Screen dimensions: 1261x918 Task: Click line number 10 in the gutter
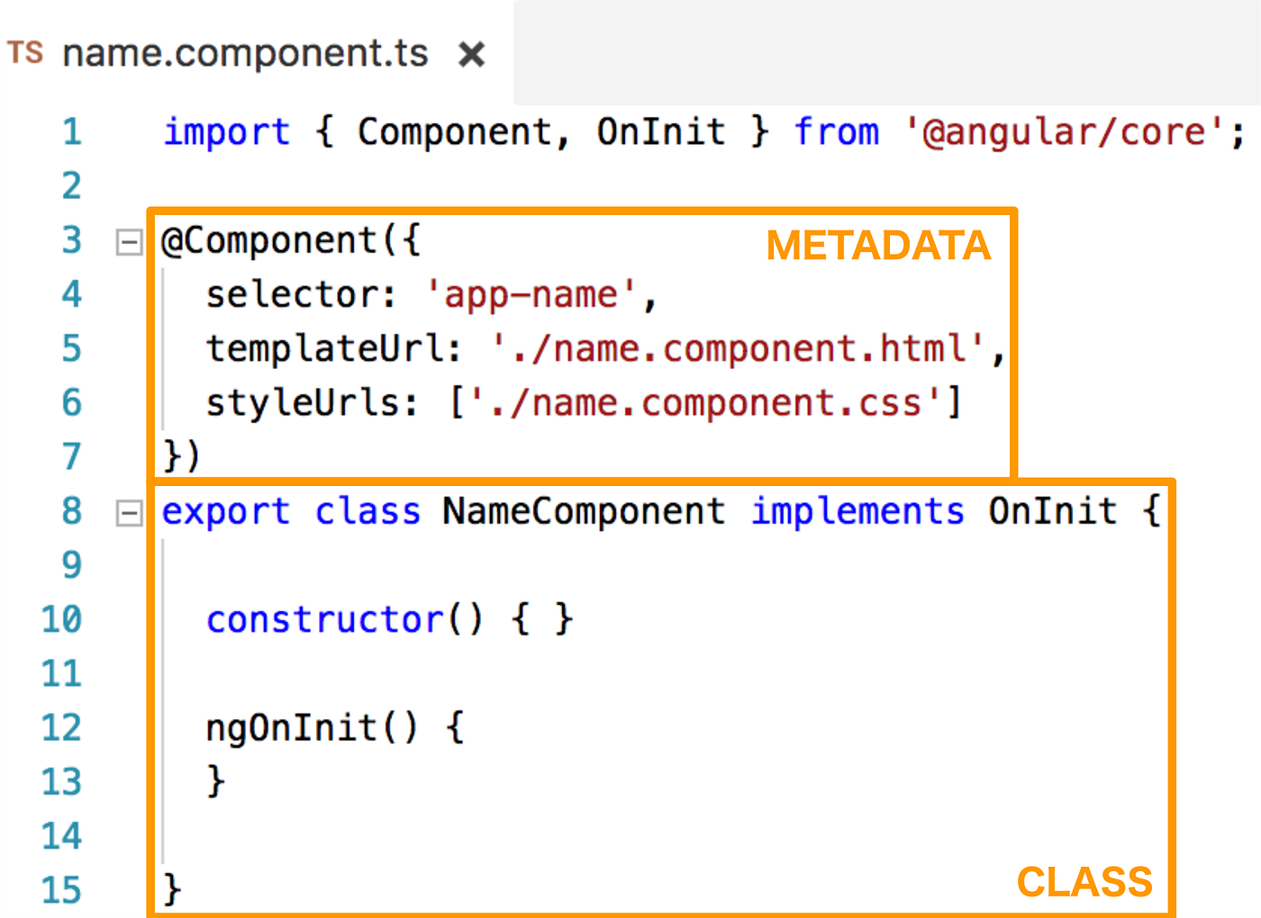pyautogui.click(x=60, y=619)
